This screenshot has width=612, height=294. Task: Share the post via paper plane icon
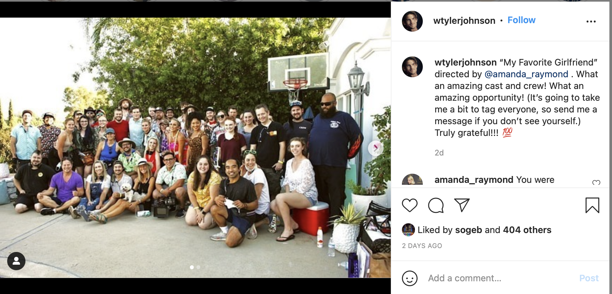[462, 205]
